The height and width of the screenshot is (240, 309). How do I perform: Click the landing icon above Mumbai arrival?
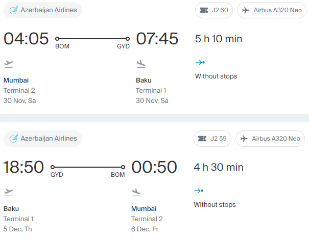tap(136, 193)
